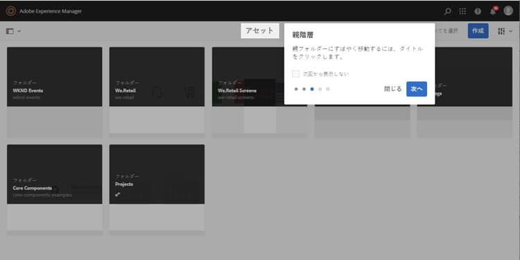Click the Adobe Experience Manager logo icon
This screenshot has height=260, width=520.
click(x=11, y=11)
